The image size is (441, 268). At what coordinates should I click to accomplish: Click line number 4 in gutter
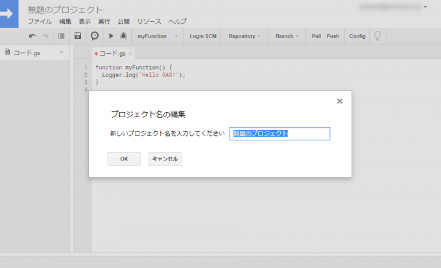pyautogui.click(x=86, y=89)
